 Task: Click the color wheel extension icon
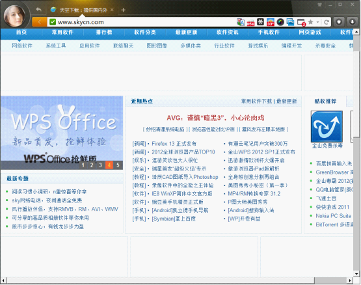coord(280,22)
